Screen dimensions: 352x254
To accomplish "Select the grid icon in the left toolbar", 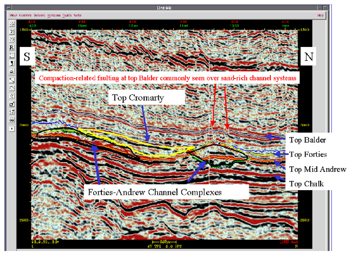I will 12,55.
